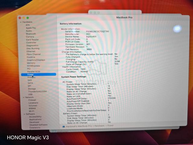Viewport: 193px width, 145px height.
Task: Click AutoPowerOff Delay value 259200
Action: (x=112, y=98)
